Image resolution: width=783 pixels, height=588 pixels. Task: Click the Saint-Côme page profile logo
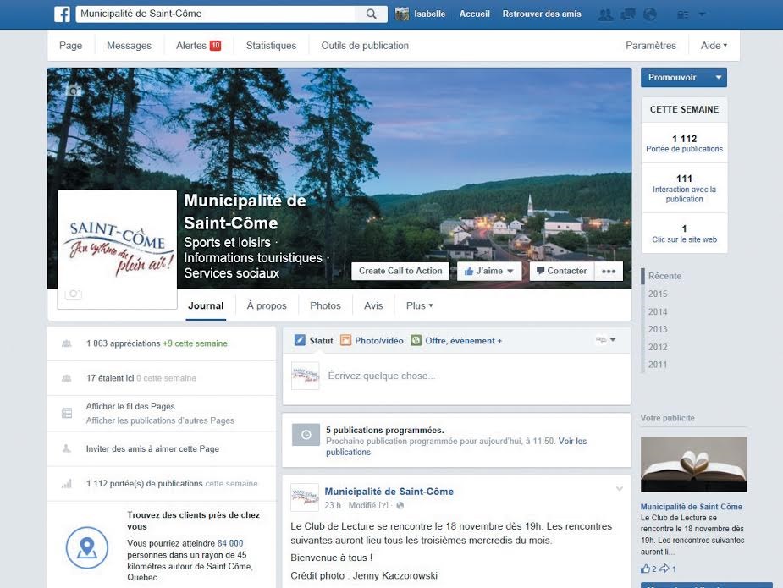point(118,250)
